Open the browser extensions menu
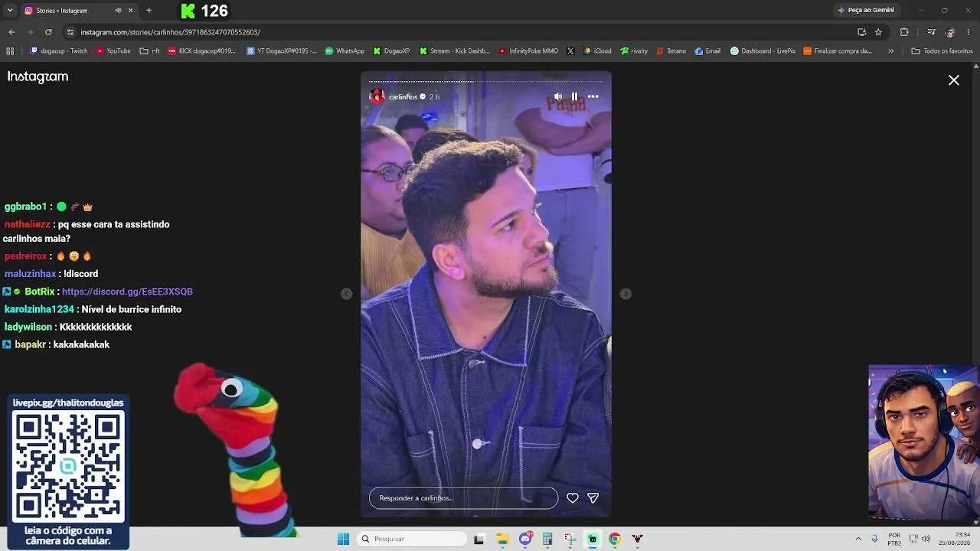 click(904, 32)
